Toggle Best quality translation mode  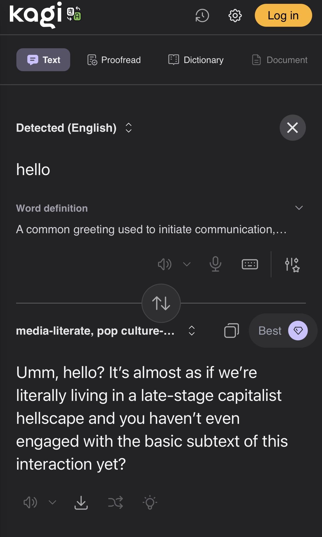click(283, 331)
